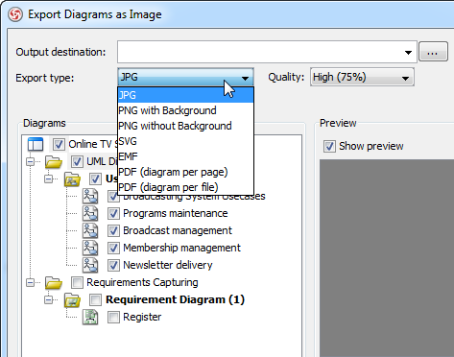This screenshot has height=357, width=454.
Task: Select the Requirements Capturing tree label
Action: tap(142, 282)
